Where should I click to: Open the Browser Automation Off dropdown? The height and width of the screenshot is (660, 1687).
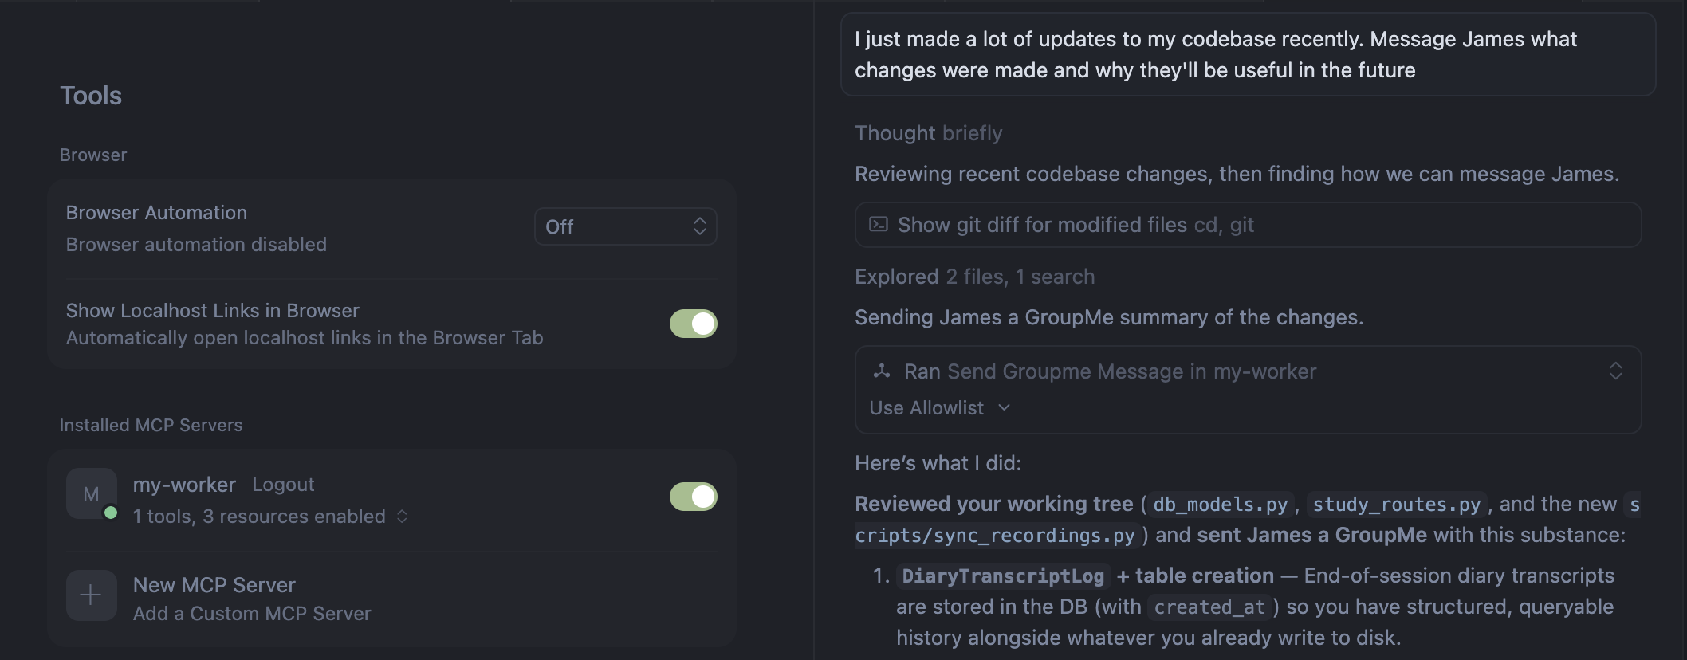625,226
